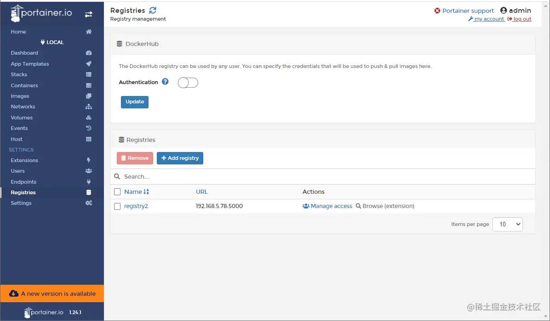Click the Portainer support lifebuoy icon
The width and height of the screenshot is (550, 321).
(437, 11)
